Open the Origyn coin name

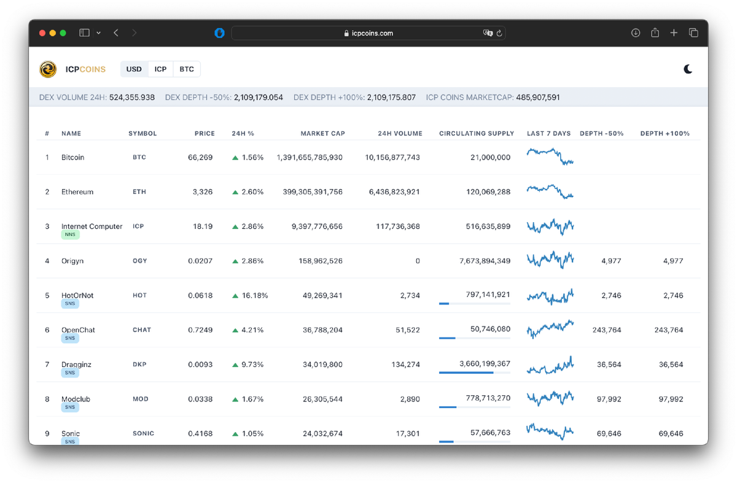coord(72,261)
